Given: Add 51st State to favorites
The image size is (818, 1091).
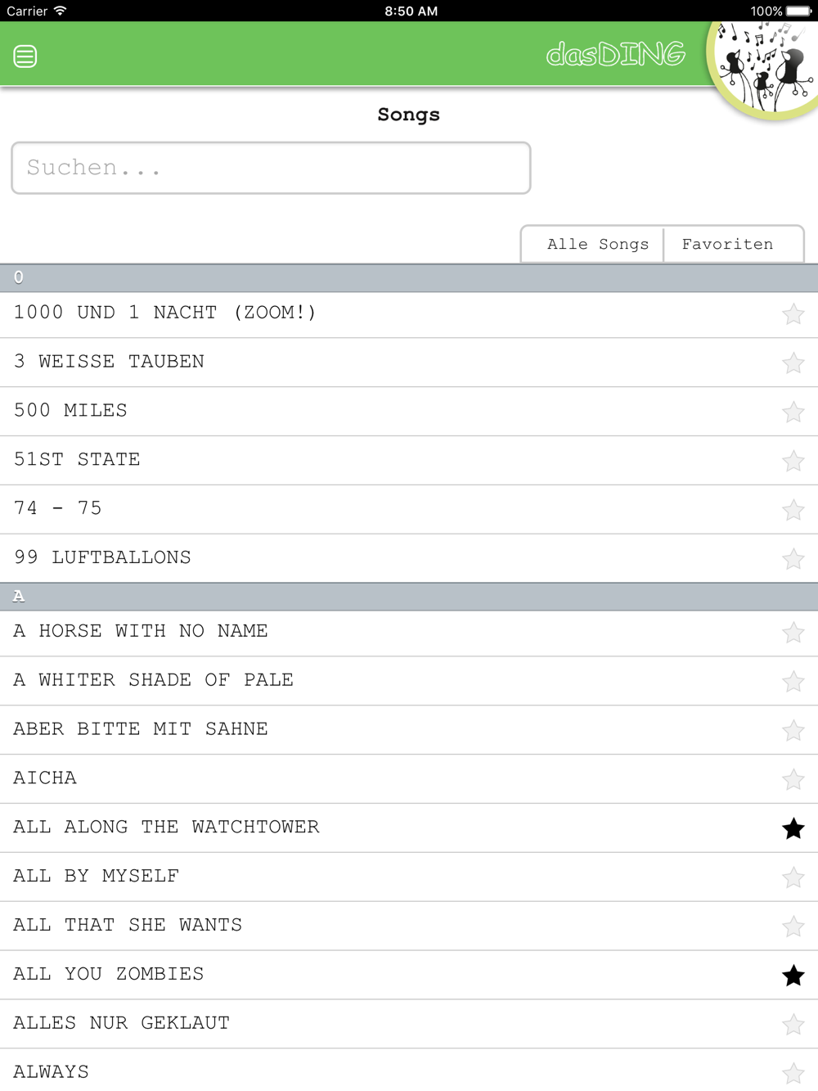Looking at the screenshot, I should (x=793, y=461).
